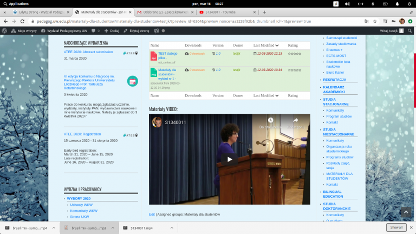Screen dimensions: 416x234
Task: Click the Yoast SEO icon in admin bar
Action: [157, 31]
